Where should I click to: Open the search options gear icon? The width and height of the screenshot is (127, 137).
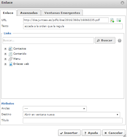pos(120,40)
